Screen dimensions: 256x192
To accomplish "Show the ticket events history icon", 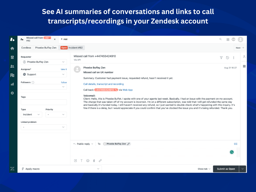I will click(227, 58).
